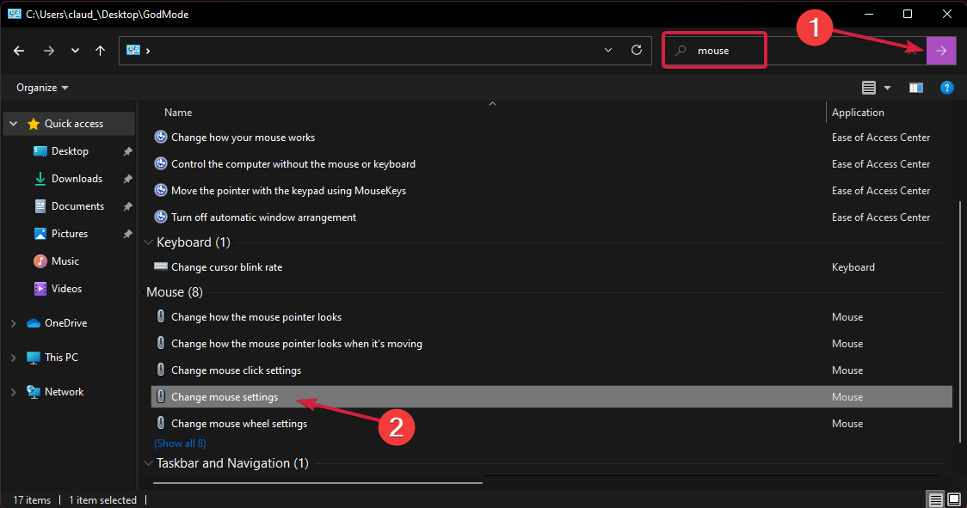Collapse the Taskbar and Navigation (1) group
Image resolution: width=967 pixels, height=508 pixels.
click(148, 463)
